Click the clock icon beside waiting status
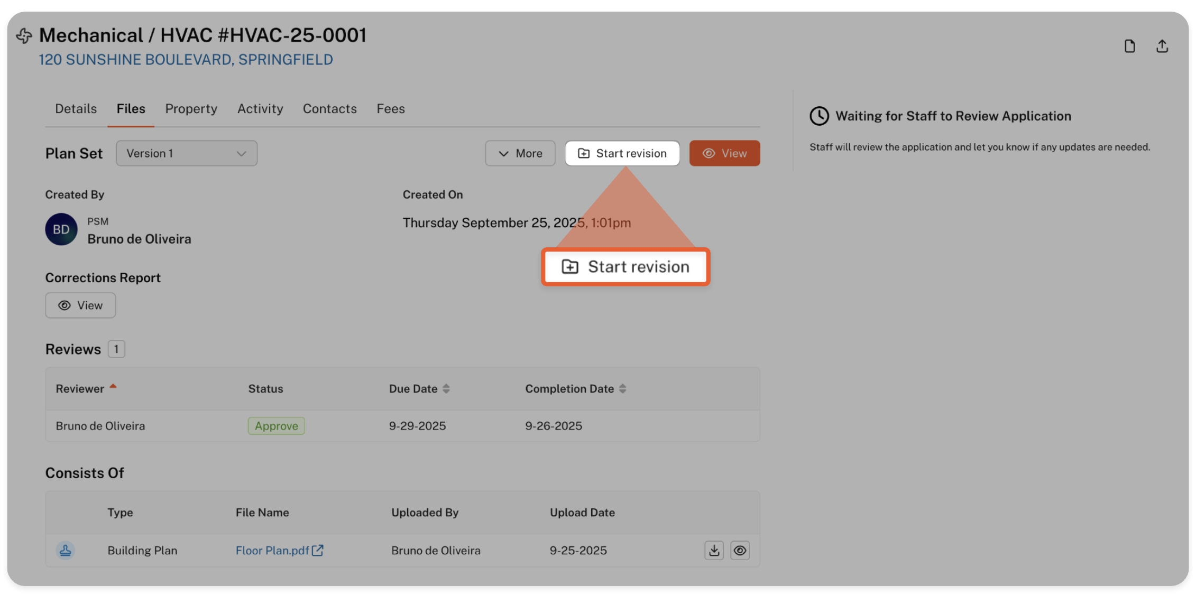The image size is (1196, 595). pos(819,116)
